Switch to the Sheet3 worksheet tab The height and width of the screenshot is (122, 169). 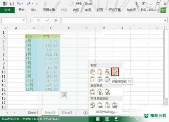tap(50, 113)
